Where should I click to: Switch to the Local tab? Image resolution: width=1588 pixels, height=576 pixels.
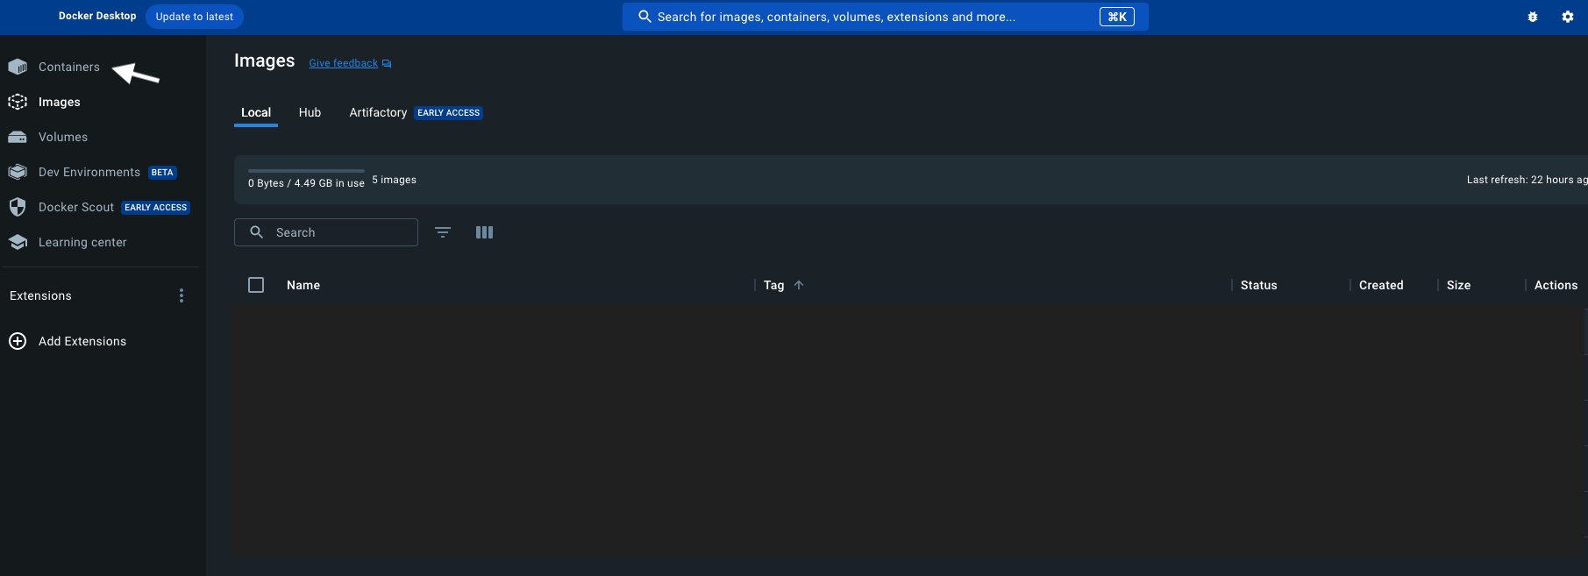(x=256, y=113)
